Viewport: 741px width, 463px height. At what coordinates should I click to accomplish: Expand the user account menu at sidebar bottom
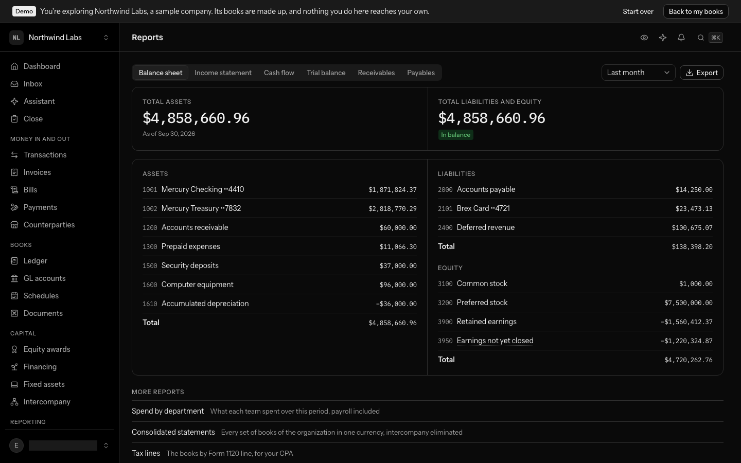click(60, 446)
